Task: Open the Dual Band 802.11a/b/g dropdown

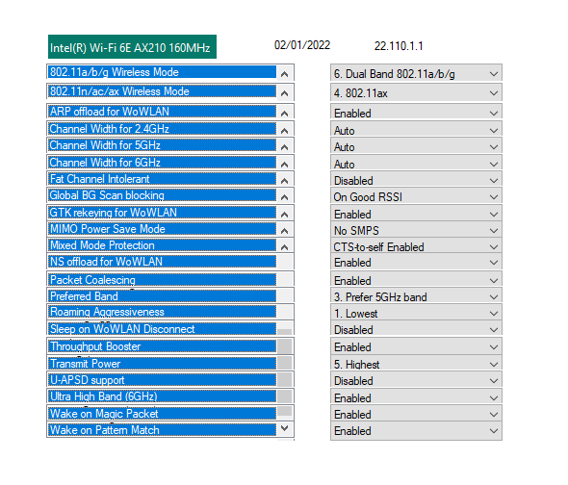Action: point(416,73)
